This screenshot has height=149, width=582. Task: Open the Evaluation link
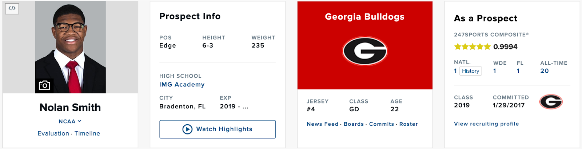point(53,133)
